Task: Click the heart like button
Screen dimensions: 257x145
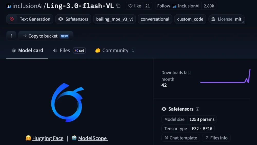Action: point(135,6)
